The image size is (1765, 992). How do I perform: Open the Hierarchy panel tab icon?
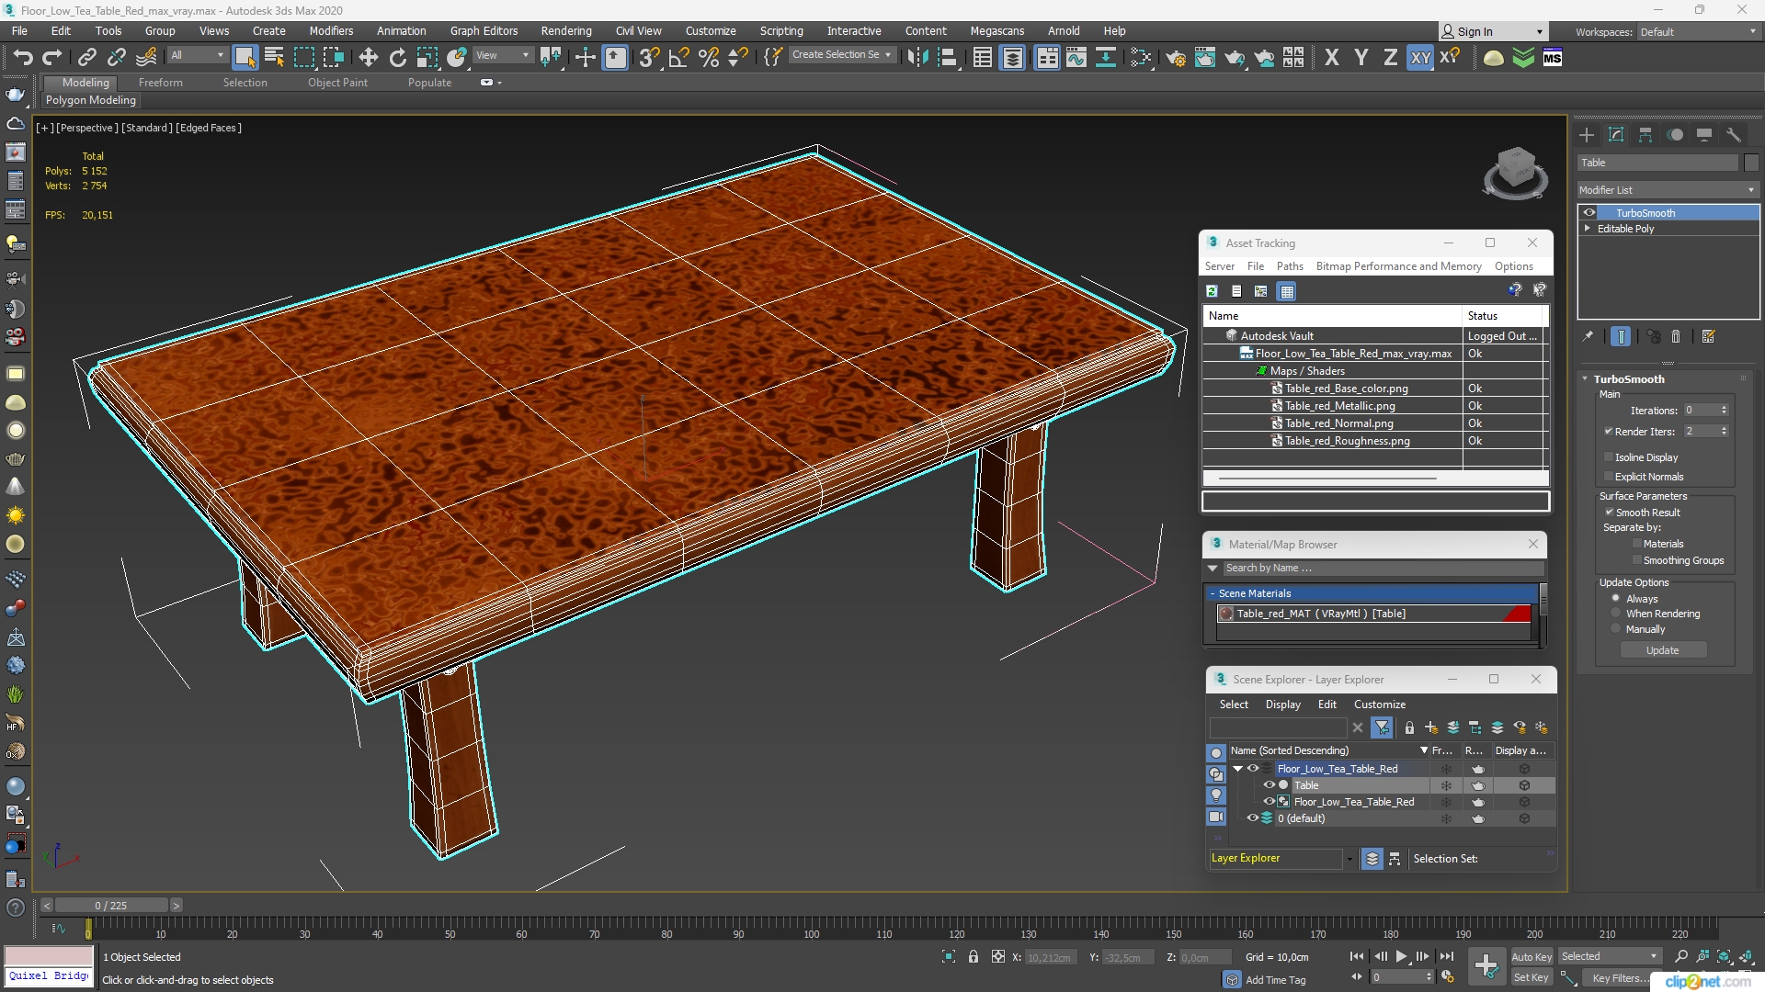coord(1645,135)
